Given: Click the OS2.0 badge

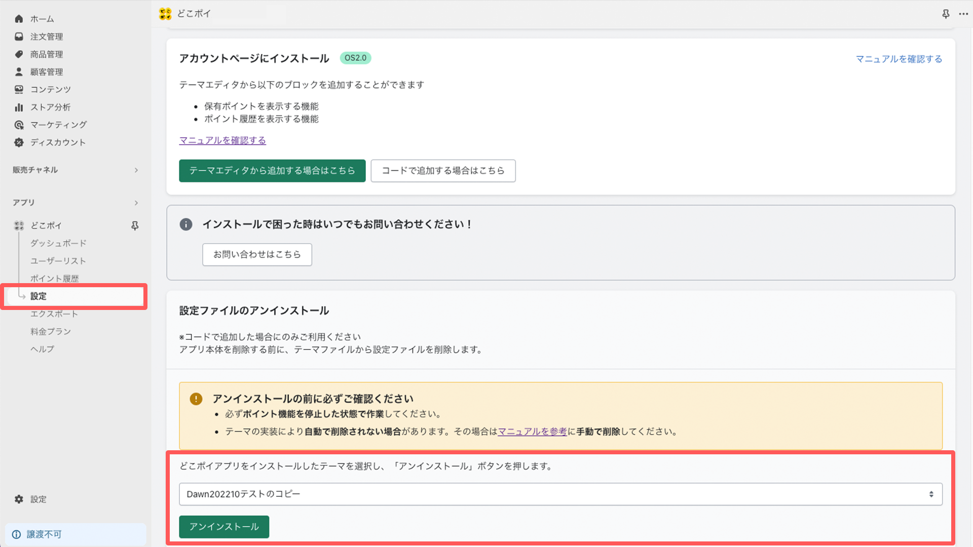Looking at the screenshot, I should point(355,58).
